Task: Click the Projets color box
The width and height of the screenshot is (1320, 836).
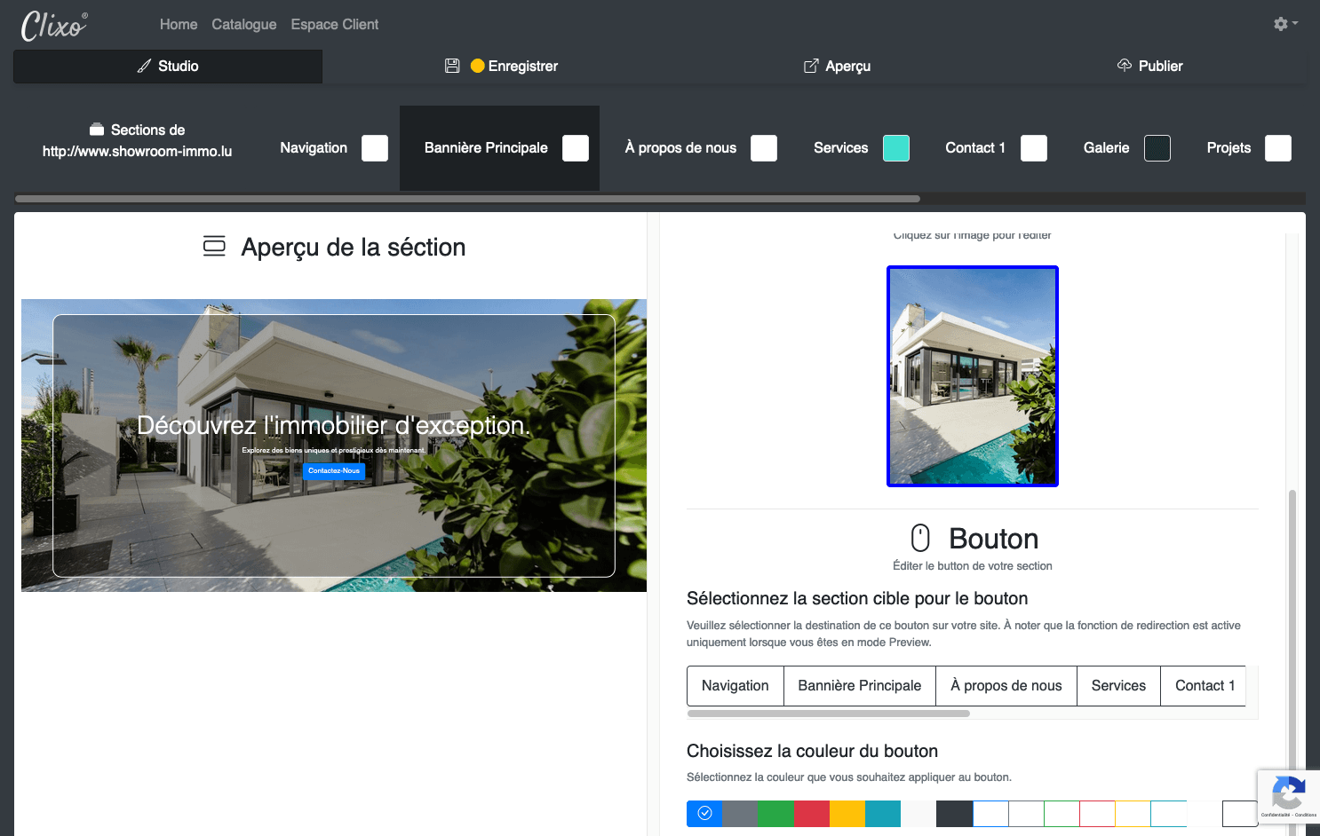Action: [x=1278, y=148]
